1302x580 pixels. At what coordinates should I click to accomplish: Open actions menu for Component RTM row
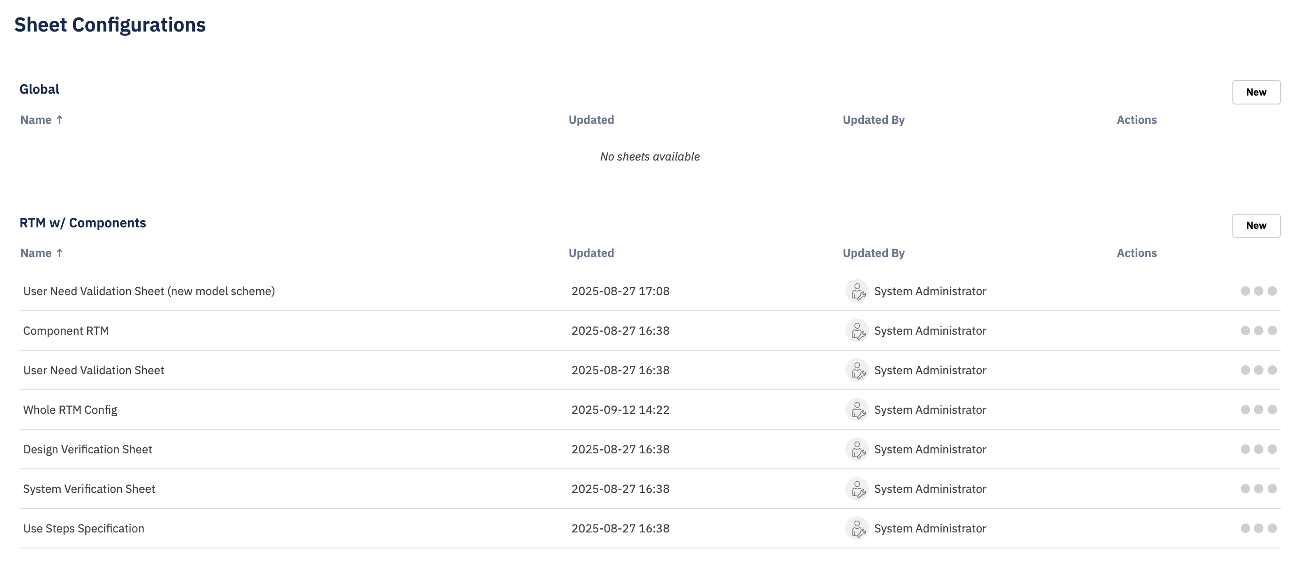pyautogui.click(x=1258, y=330)
